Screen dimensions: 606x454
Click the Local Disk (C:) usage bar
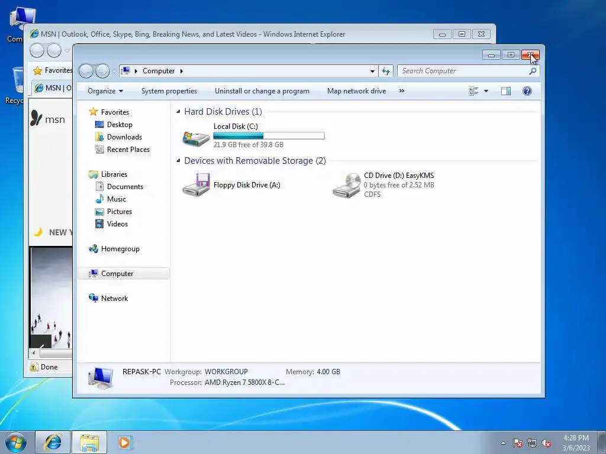(x=269, y=135)
